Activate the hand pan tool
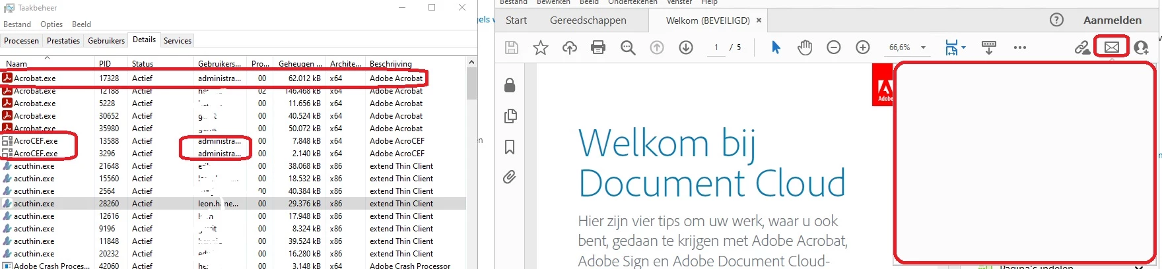 pos(805,47)
